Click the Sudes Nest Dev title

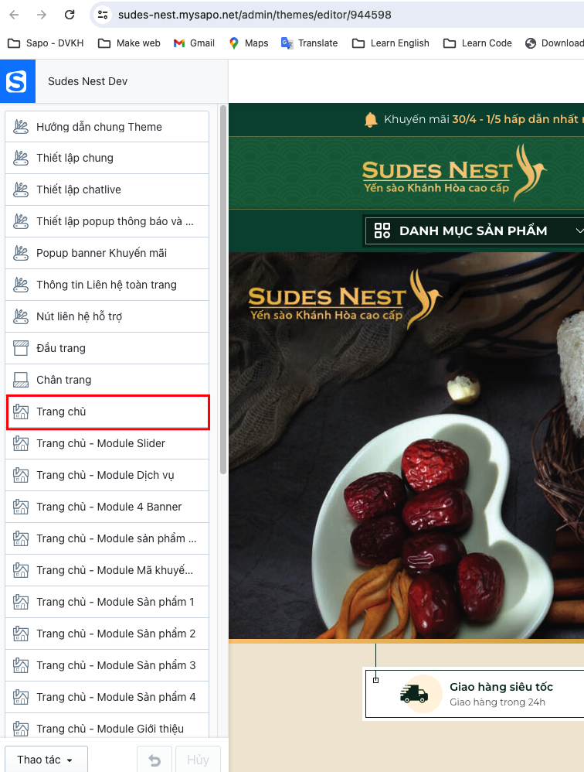pyautogui.click(x=87, y=81)
